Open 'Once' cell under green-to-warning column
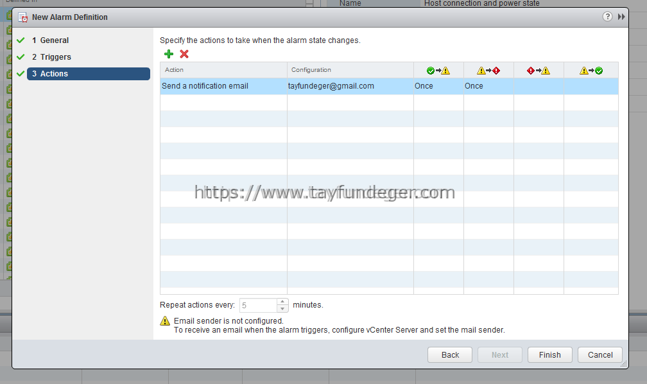Image resolution: width=647 pixels, height=384 pixels. (438, 86)
